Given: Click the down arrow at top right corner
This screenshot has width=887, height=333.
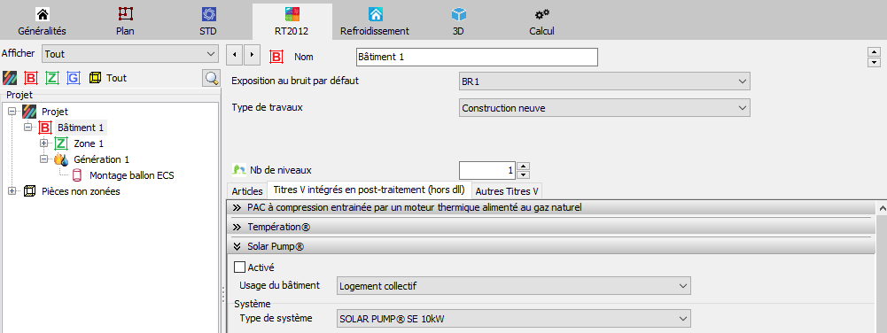Looking at the screenshot, I should (x=875, y=62).
